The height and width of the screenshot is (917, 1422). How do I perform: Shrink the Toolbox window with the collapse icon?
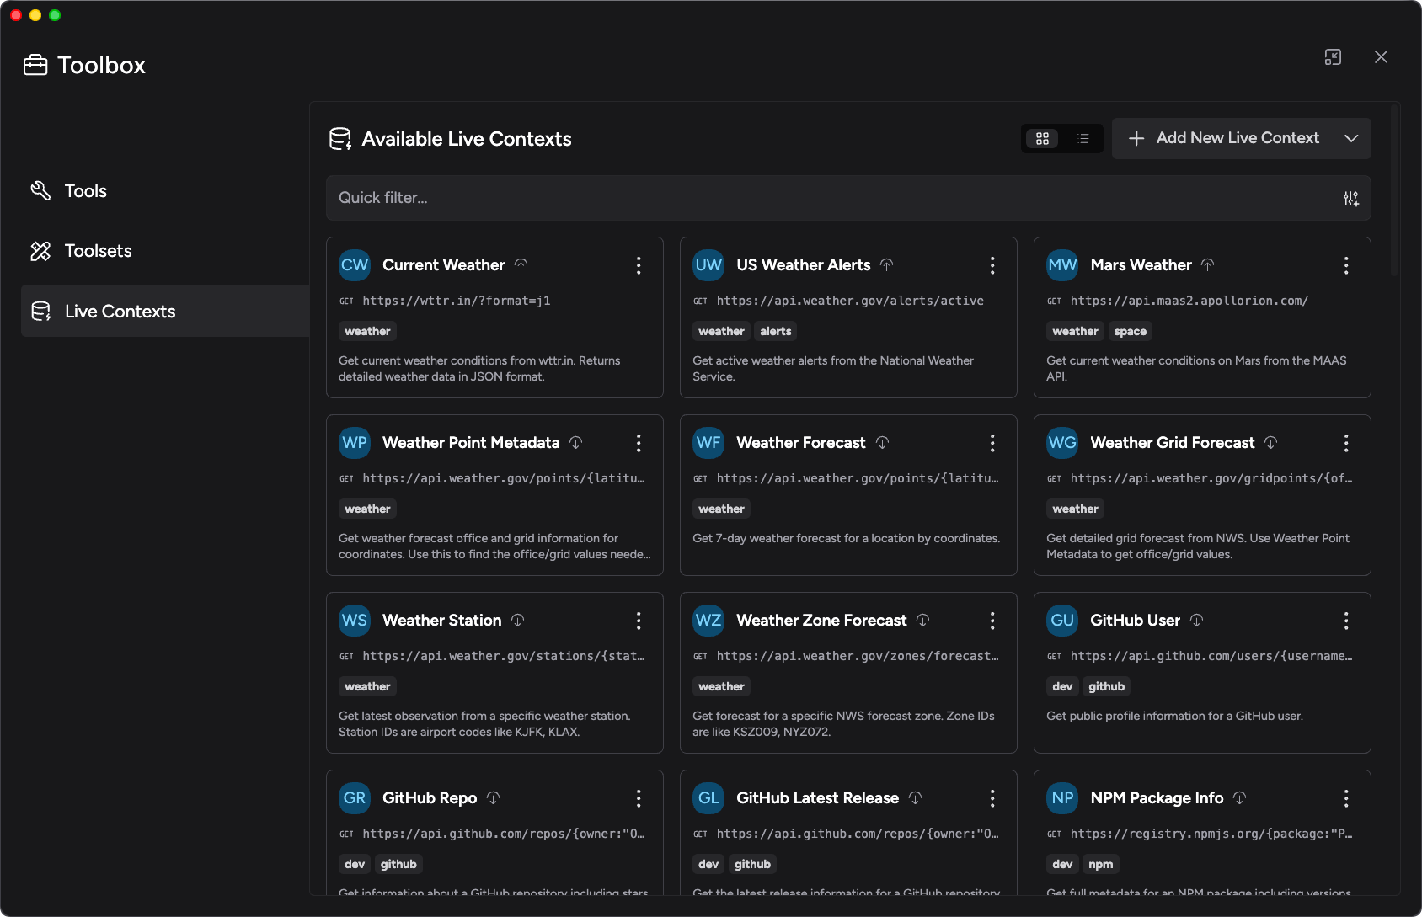[1333, 57]
